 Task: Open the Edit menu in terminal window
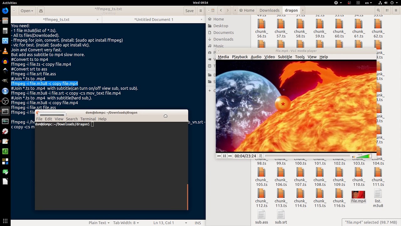pyautogui.click(x=48, y=119)
